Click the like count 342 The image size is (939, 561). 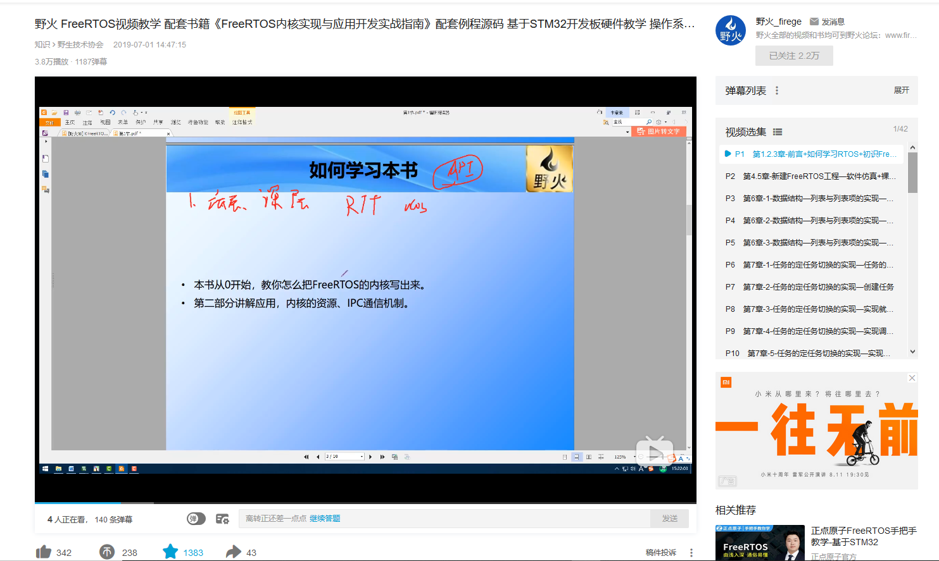click(x=64, y=553)
